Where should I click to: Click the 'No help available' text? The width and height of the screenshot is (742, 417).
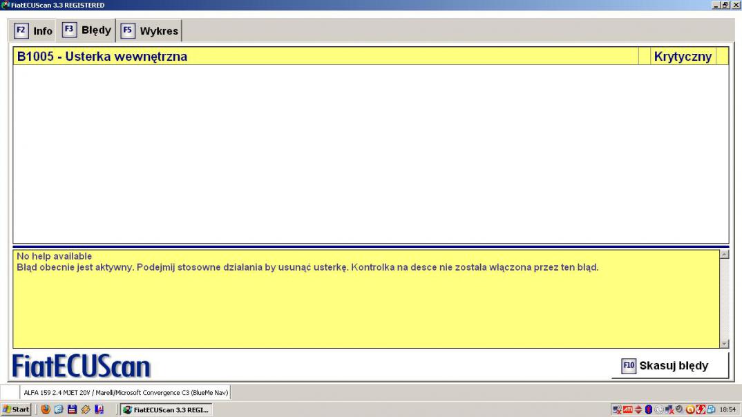pos(55,256)
